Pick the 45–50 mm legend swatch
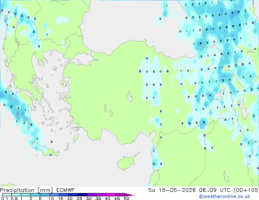The width and height of the screenshot is (259, 200). [120, 195]
